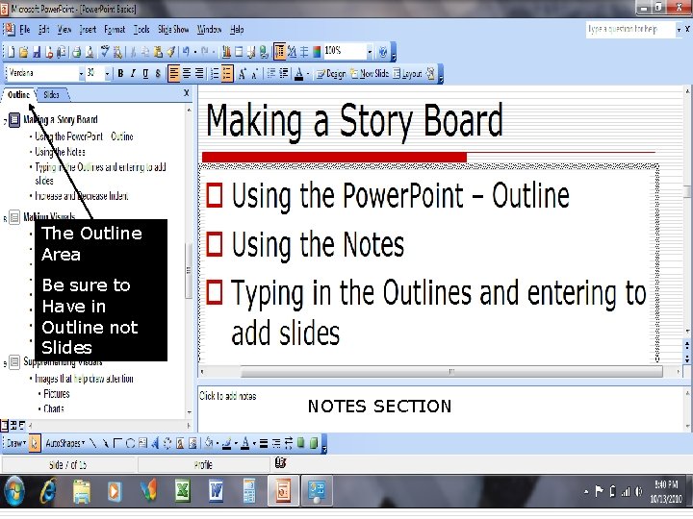Image resolution: width=693 pixels, height=519 pixels.
Task: Open Font Color dropdown arrow on Formatting toolbar
Action: tap(308, 74)
